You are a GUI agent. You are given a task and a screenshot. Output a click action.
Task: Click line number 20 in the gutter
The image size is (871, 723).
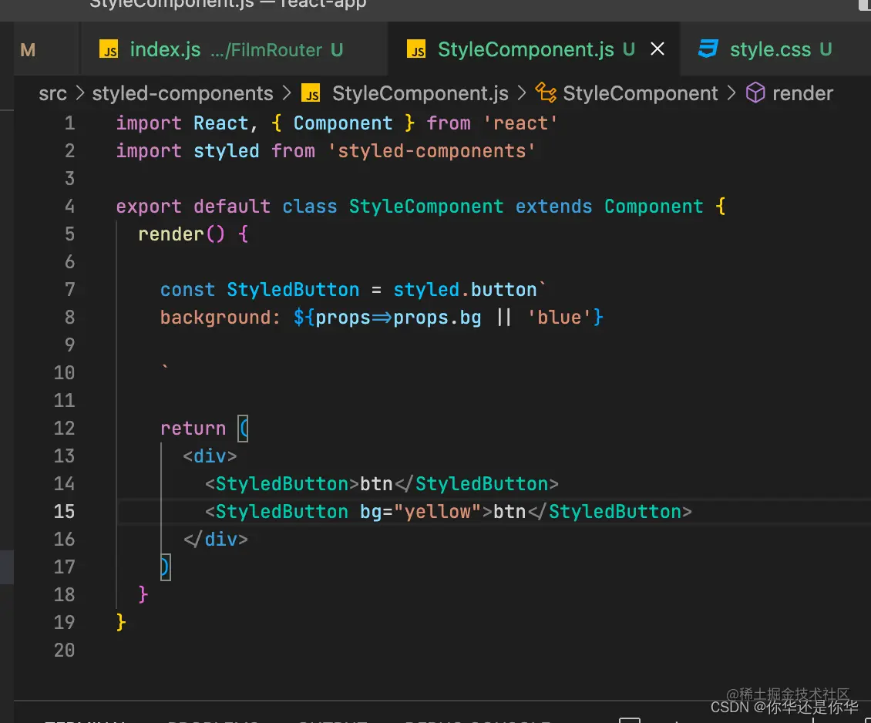65,651
